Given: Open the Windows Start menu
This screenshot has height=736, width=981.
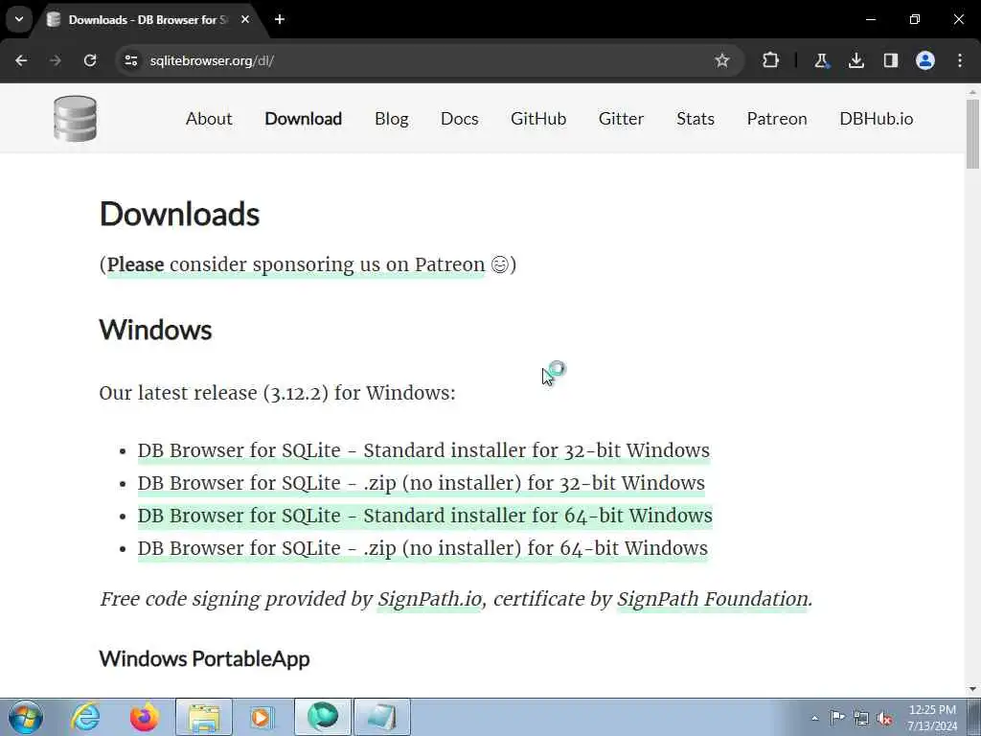Looking at the screenshot, I should pyautogui.click(x=26, y=717).
